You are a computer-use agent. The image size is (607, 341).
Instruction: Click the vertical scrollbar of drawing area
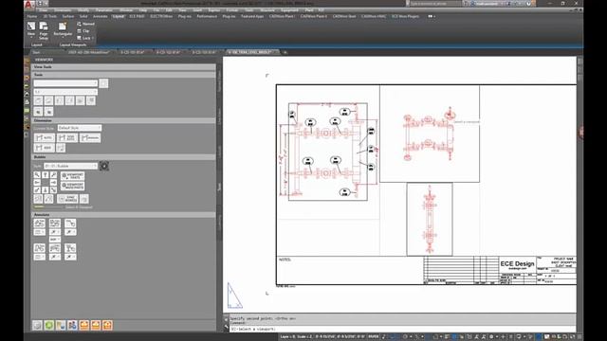[x=579, y=185]
